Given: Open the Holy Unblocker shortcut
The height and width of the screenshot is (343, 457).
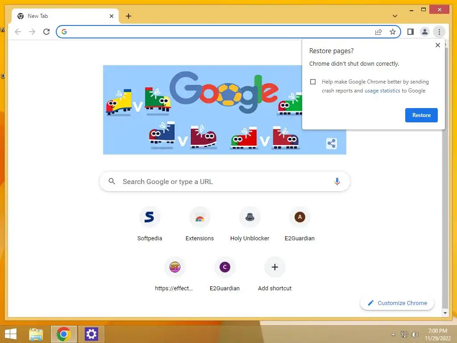Looking at the screenshot, I should coord(250,225).
